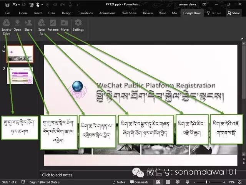Click Save As in Google Drive ribbon
This screenshot has height=185, width=246.
tap(42, 27)
